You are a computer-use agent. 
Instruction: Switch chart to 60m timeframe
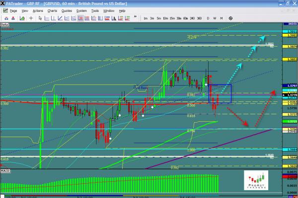(185, 18)
